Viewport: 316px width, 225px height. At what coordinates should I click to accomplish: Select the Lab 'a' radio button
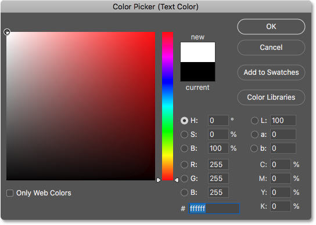coord(254,135)
